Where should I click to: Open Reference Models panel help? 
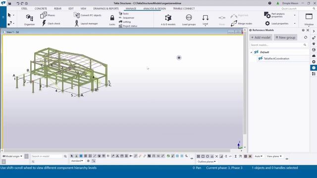coord(303,30)
